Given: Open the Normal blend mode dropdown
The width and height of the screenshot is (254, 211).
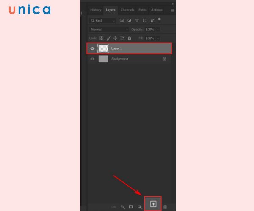Looking at the screenshot, I should tap(109, 30).
